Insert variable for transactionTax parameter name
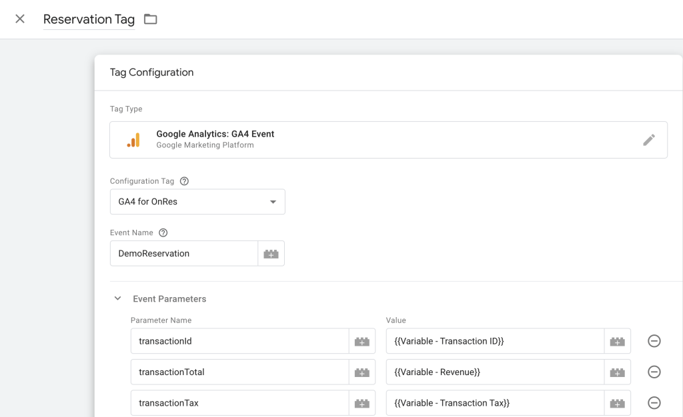 pyautogui.click(x=362, y=403)
